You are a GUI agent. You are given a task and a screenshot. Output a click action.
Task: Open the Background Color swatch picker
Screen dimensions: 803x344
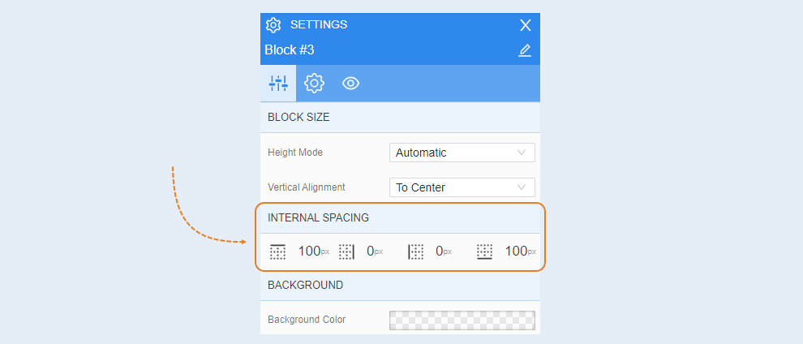tap(462, 320)
